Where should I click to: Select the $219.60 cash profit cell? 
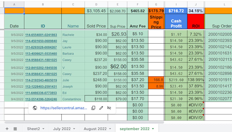[176, 80]
